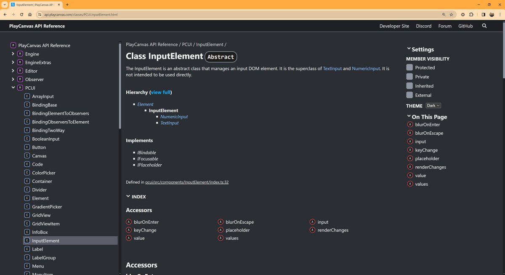Screen dimensions: 505x275
Task: Click PlayCanvas API Reference header title
Action: tap(37, 26)
